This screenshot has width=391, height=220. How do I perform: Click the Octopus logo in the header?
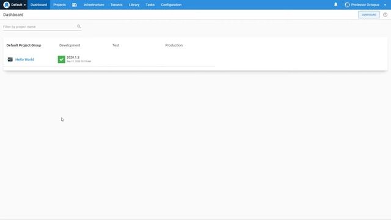(7, 5)
